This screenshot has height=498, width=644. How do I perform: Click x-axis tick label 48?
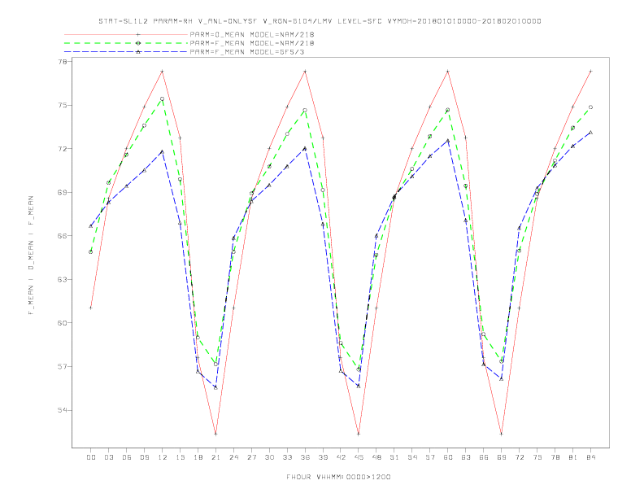pos(376,457)
